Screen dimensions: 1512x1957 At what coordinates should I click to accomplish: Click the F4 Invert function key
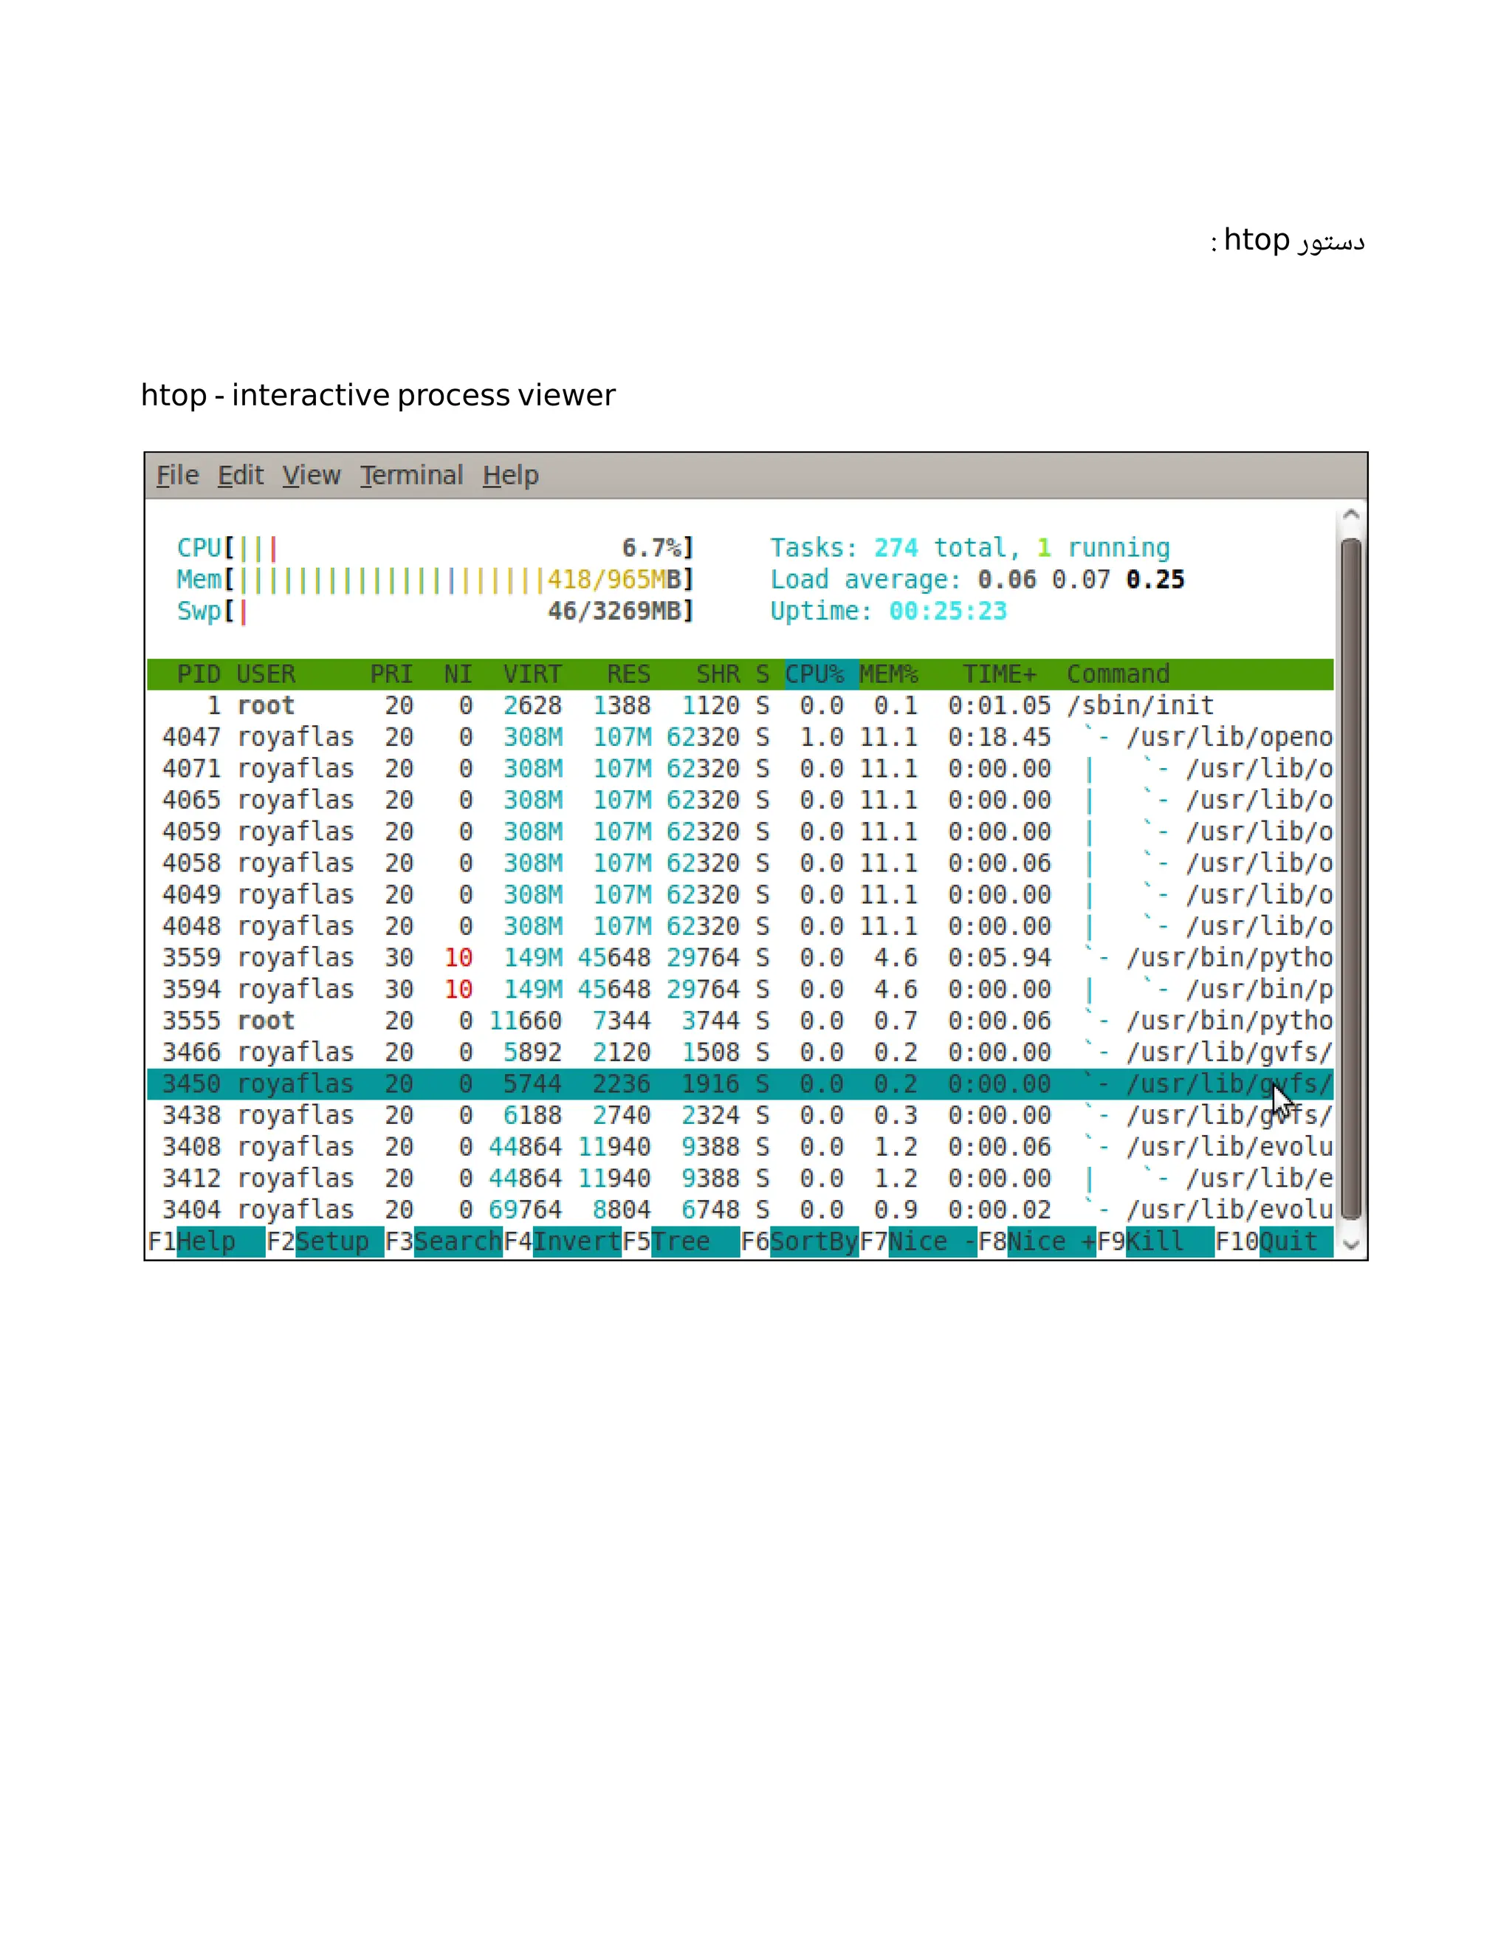pyautogui.click(x=563, y=1242)
